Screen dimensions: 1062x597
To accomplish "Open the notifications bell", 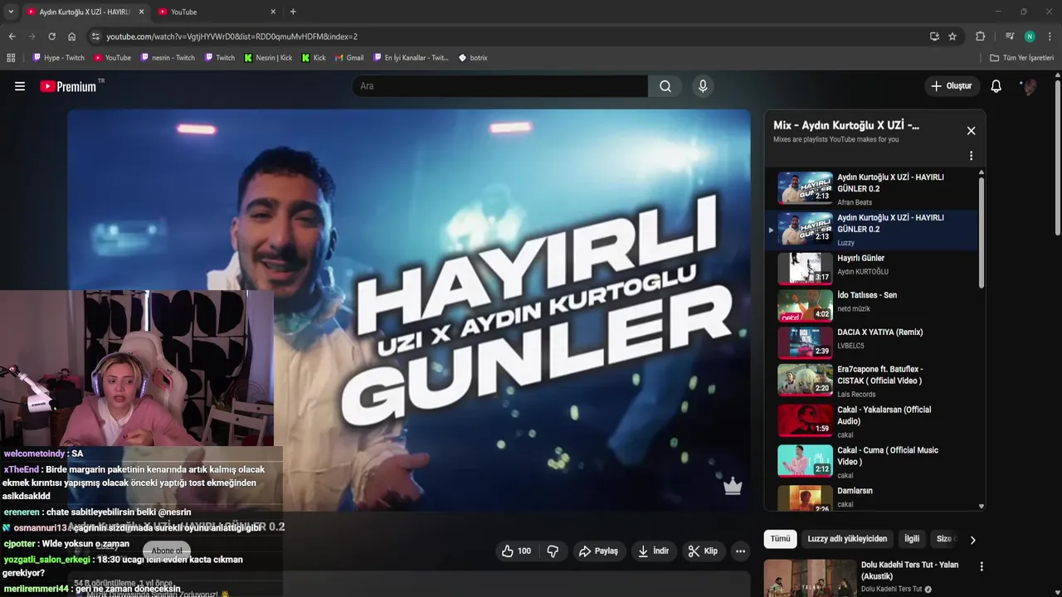I will click(996, 86).
